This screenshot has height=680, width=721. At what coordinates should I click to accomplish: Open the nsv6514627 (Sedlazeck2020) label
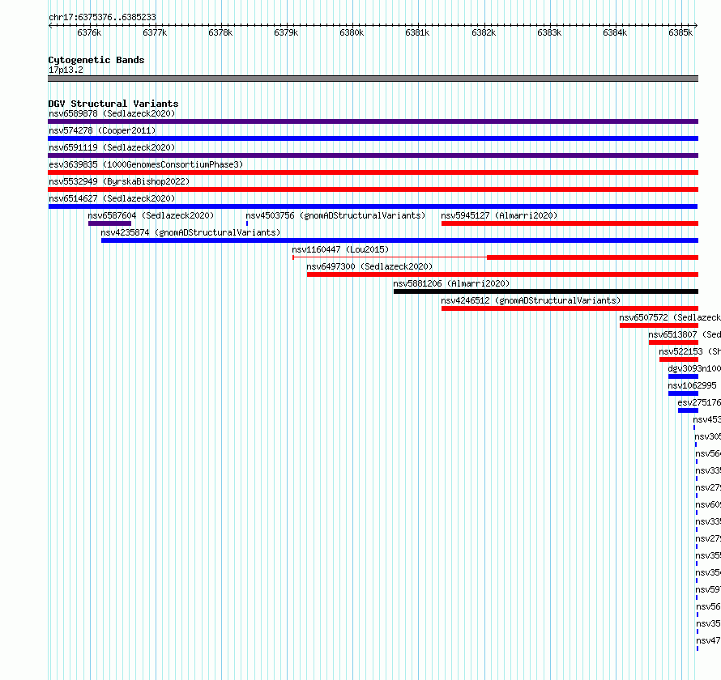point(112,198)
